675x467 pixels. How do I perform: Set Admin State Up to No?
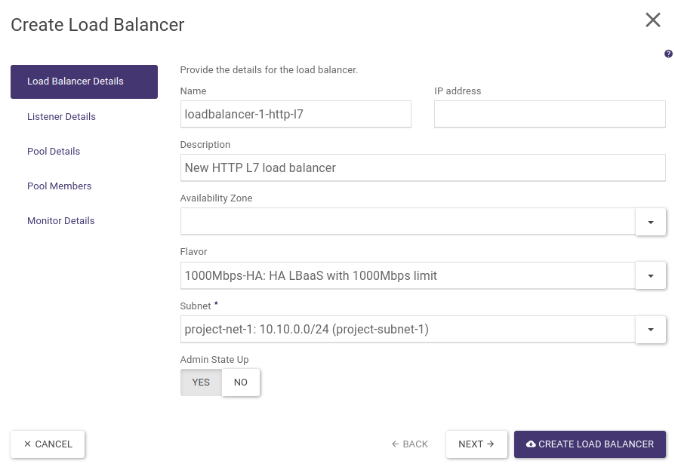tap(241, 383)
